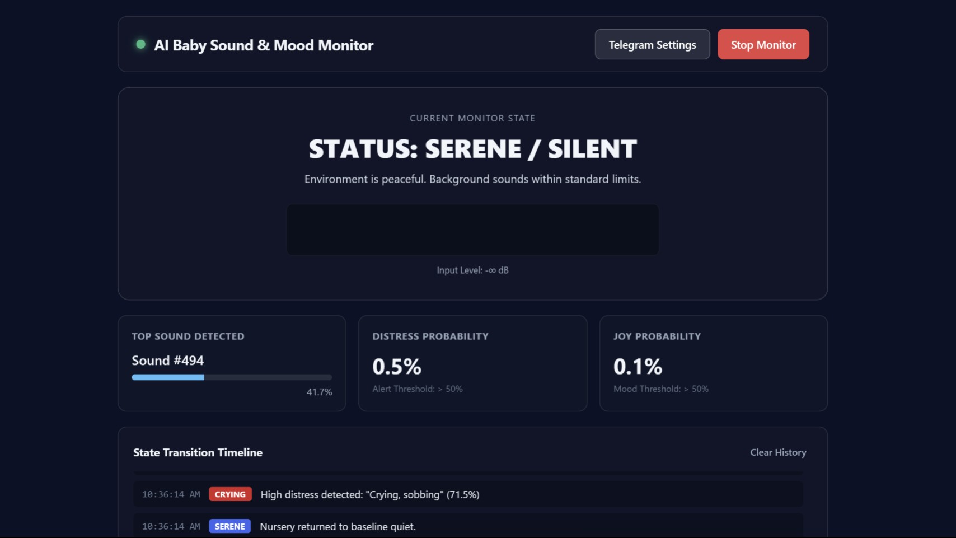Click the red CRYING badge
956x538 pixels.
pos(230,494)
